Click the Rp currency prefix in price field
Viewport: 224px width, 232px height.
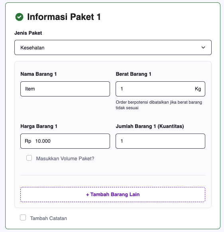click(x=28, y=141)
